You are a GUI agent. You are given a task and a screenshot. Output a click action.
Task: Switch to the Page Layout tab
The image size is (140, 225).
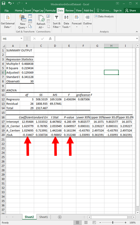(38, 11)
